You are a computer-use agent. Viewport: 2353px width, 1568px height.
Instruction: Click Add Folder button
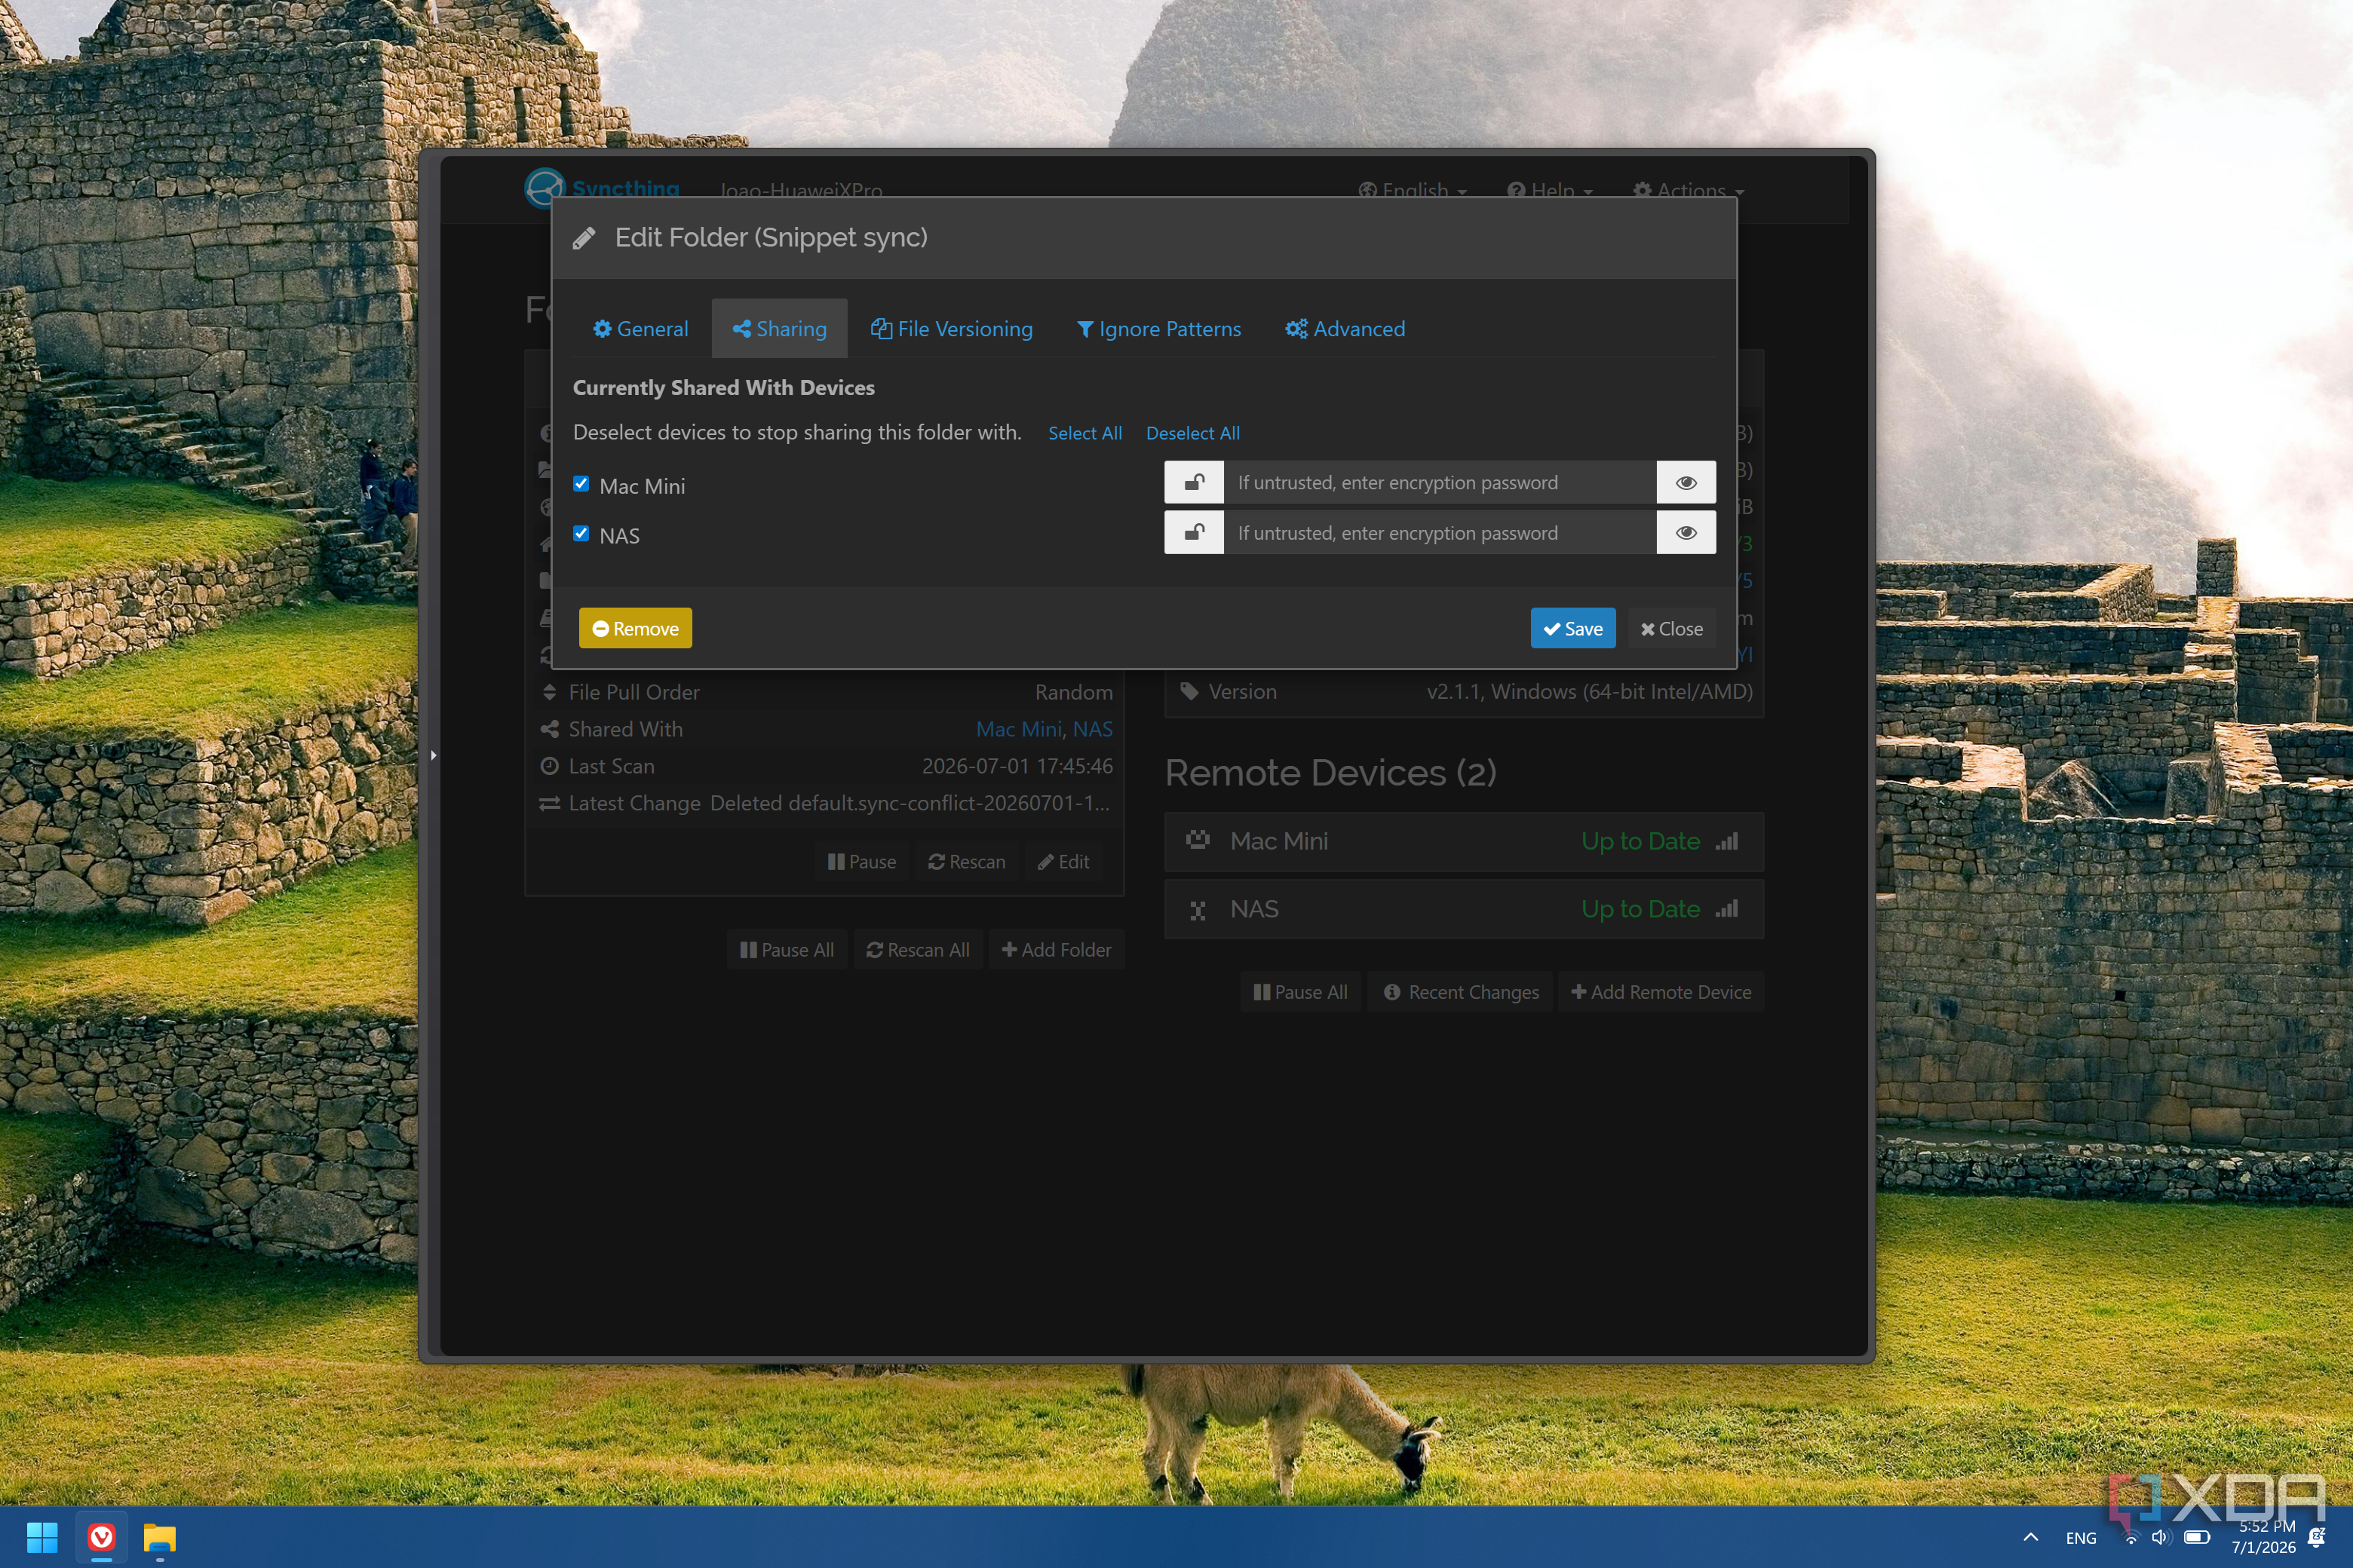point(1057,950)
